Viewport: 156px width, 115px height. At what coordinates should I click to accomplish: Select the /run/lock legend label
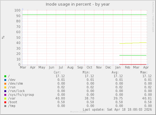[16, 91]
